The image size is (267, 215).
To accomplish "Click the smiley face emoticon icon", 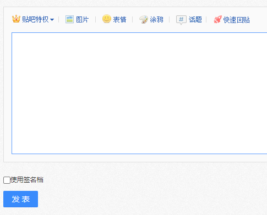I will point(107,19).
